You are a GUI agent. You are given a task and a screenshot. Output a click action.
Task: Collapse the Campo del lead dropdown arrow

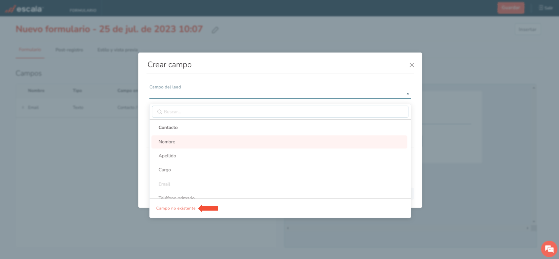click(x=408, y=94)
